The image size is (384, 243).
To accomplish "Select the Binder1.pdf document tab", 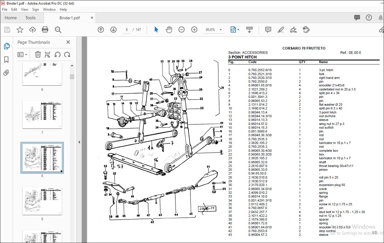I will tap(70, 18).
